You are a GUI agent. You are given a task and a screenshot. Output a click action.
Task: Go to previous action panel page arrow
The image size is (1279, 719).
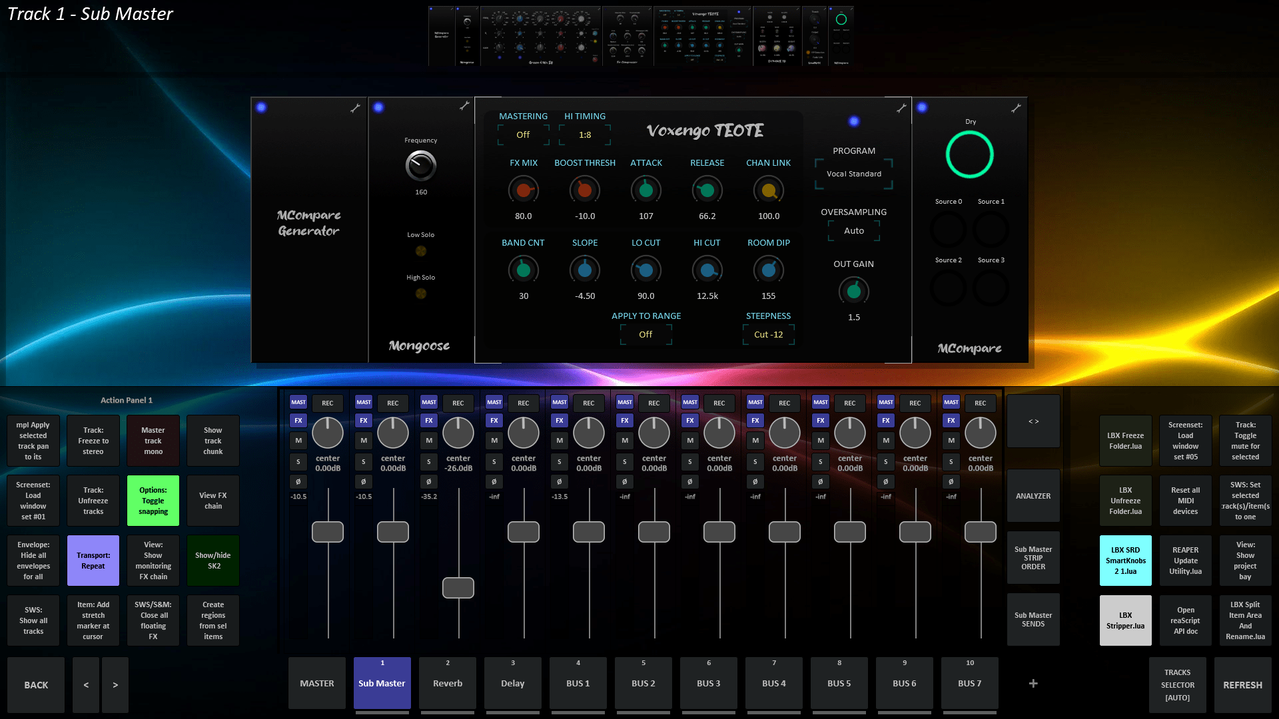86,685
